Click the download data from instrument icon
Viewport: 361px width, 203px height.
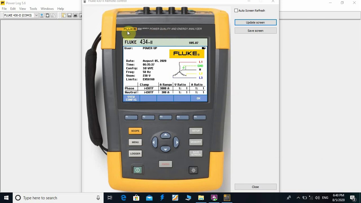(42, 15)
